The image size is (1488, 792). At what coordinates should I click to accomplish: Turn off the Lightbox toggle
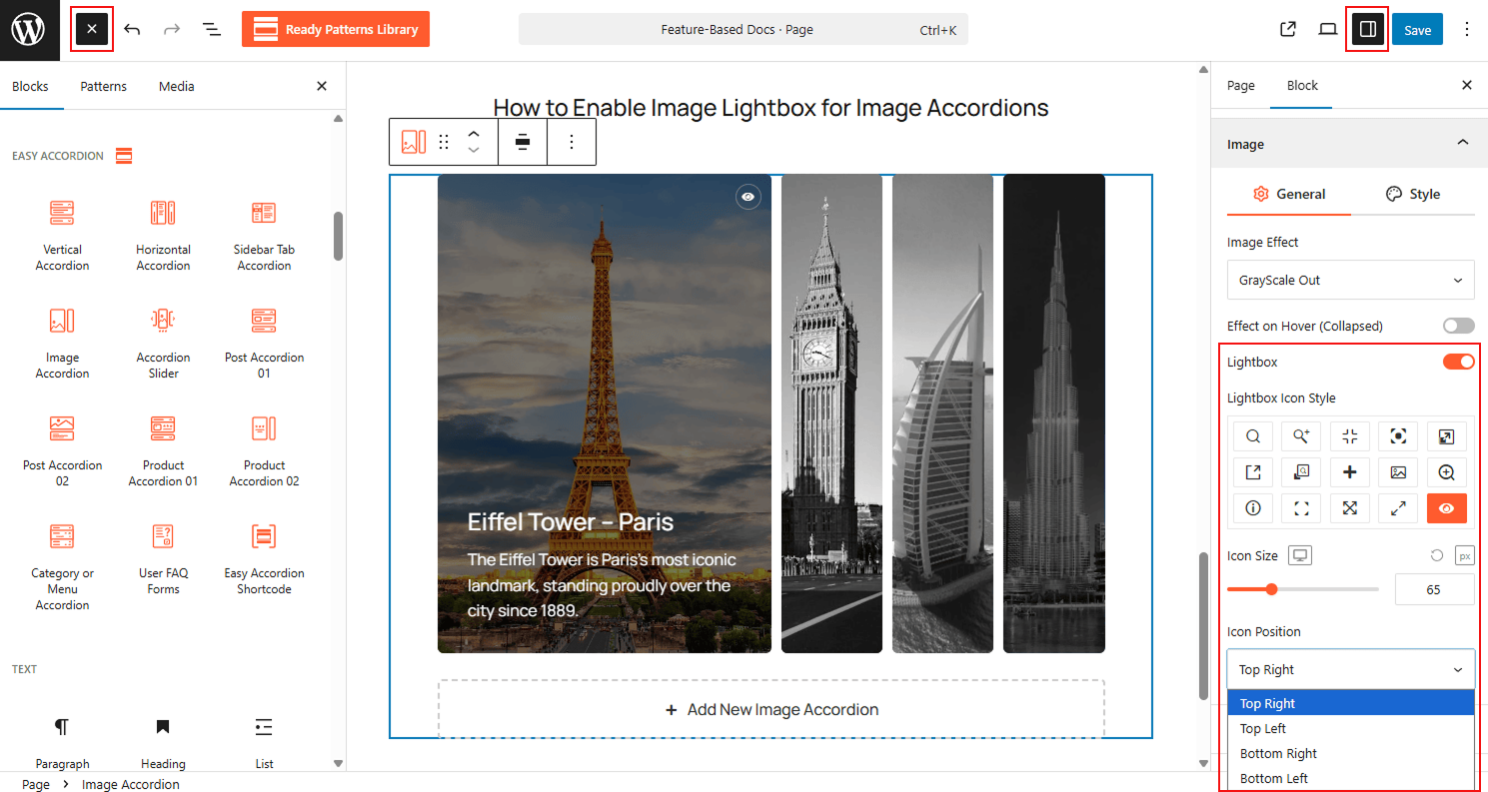pyautogui.click(x=1456, y=362)
